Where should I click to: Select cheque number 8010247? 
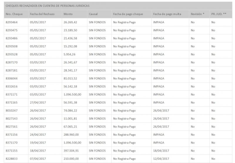click(11, 110)
